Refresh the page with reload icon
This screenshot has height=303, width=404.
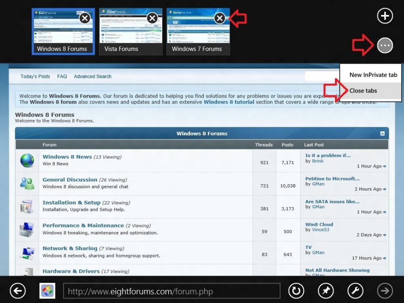(x=296, y=291)
